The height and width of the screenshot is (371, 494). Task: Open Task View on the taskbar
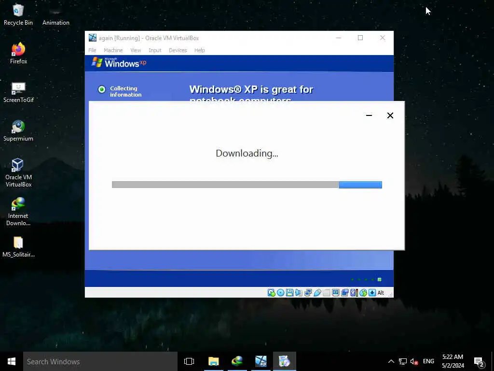pyautogui.click(x=189, y=361)
